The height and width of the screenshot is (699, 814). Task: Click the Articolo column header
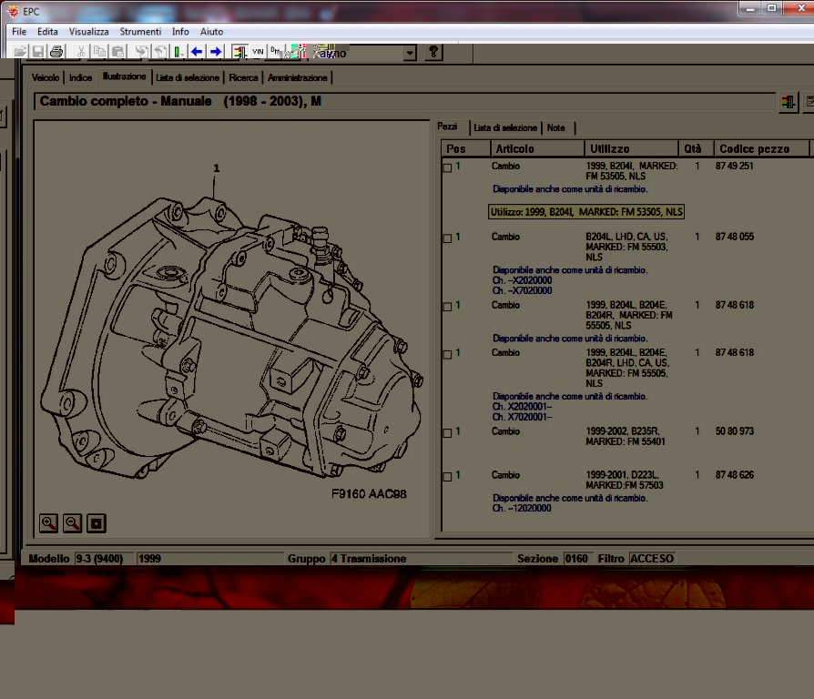click(x=537, y=148)
